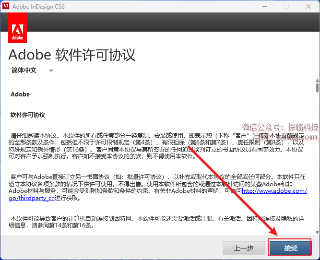Click the license text scrollbar thumb
The image size is (320, 260).
(317, 88)
